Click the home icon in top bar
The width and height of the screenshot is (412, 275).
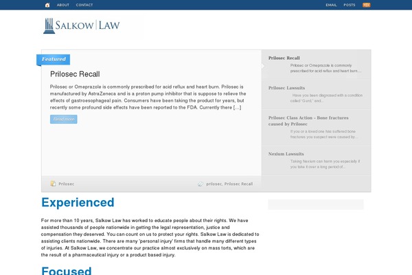coord(47,5)
